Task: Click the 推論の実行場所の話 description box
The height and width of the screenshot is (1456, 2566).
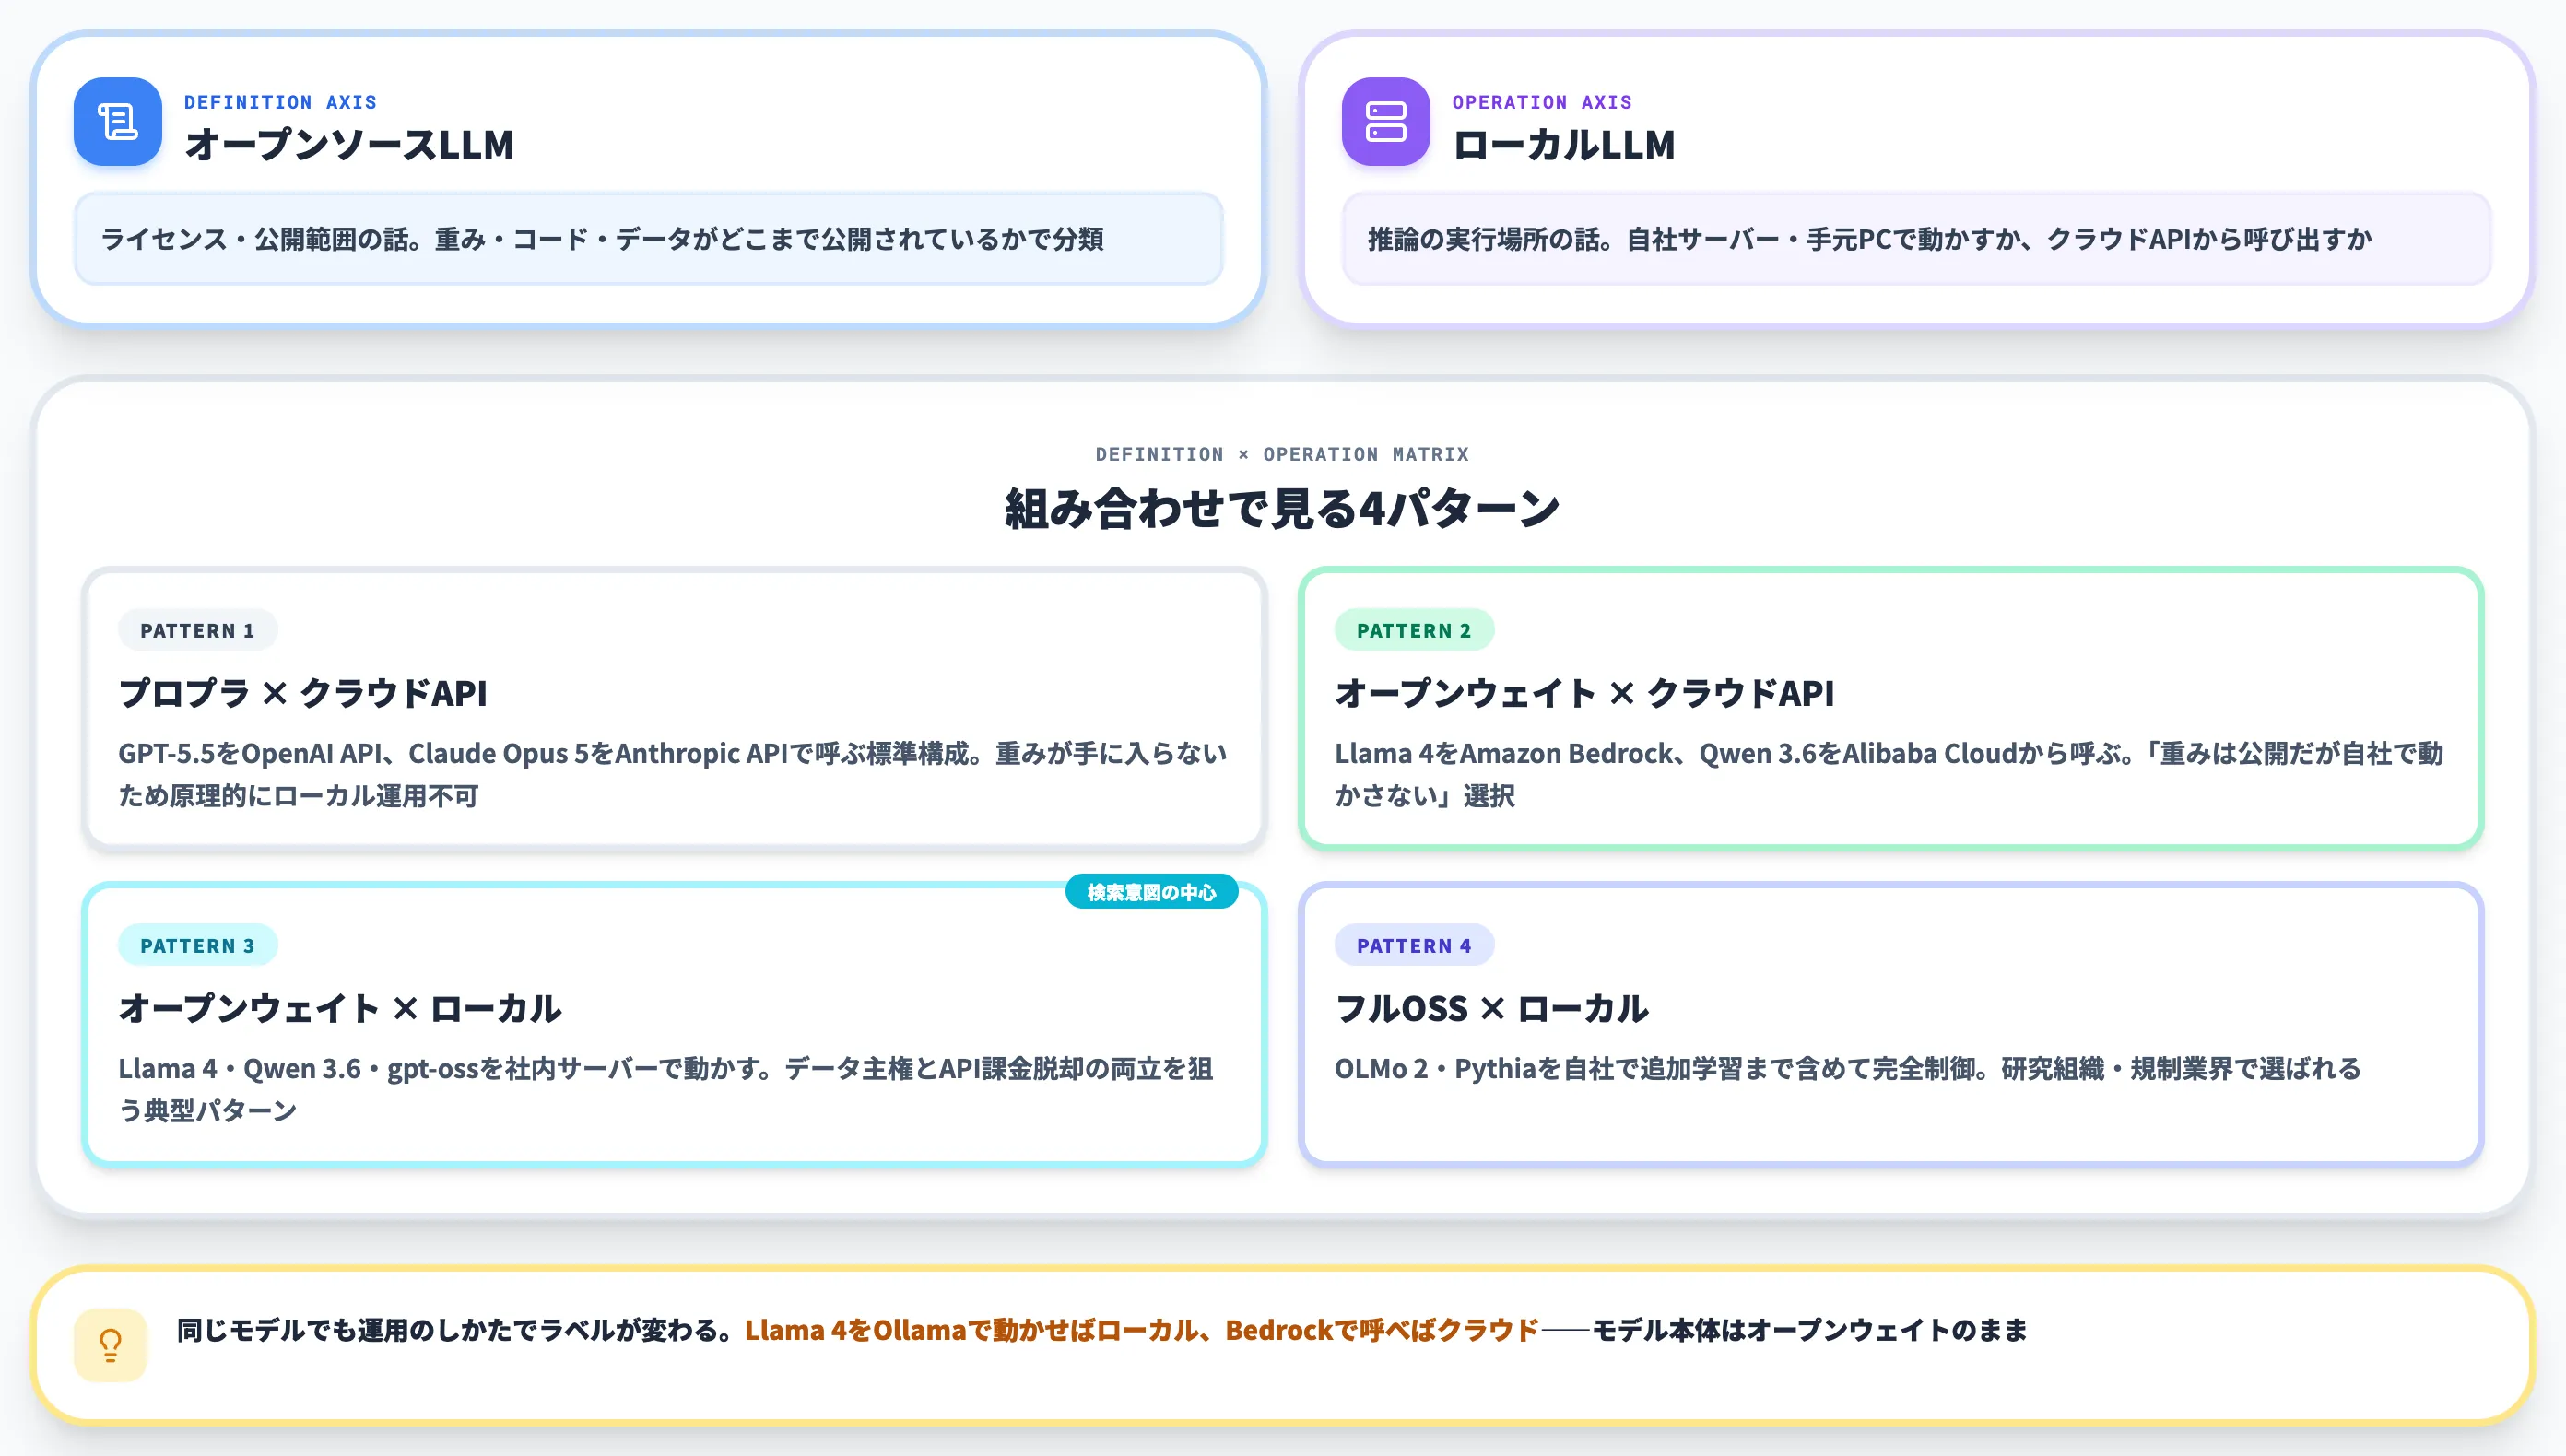Action: pos(1916,239)
